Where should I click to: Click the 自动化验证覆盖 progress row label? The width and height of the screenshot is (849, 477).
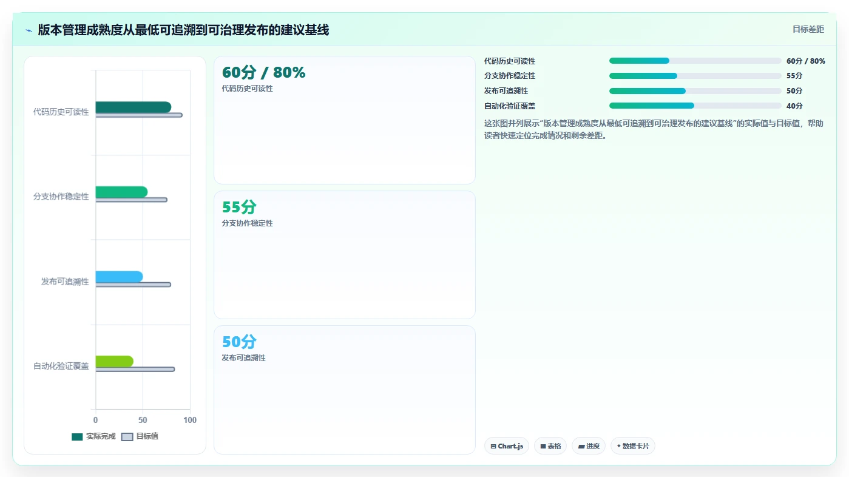pos(510,106)
